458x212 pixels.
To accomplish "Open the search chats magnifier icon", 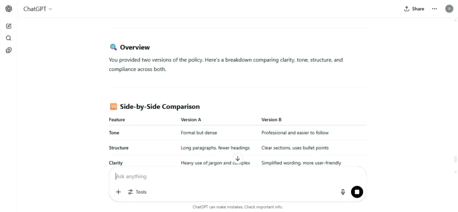I will click(9, 38).
